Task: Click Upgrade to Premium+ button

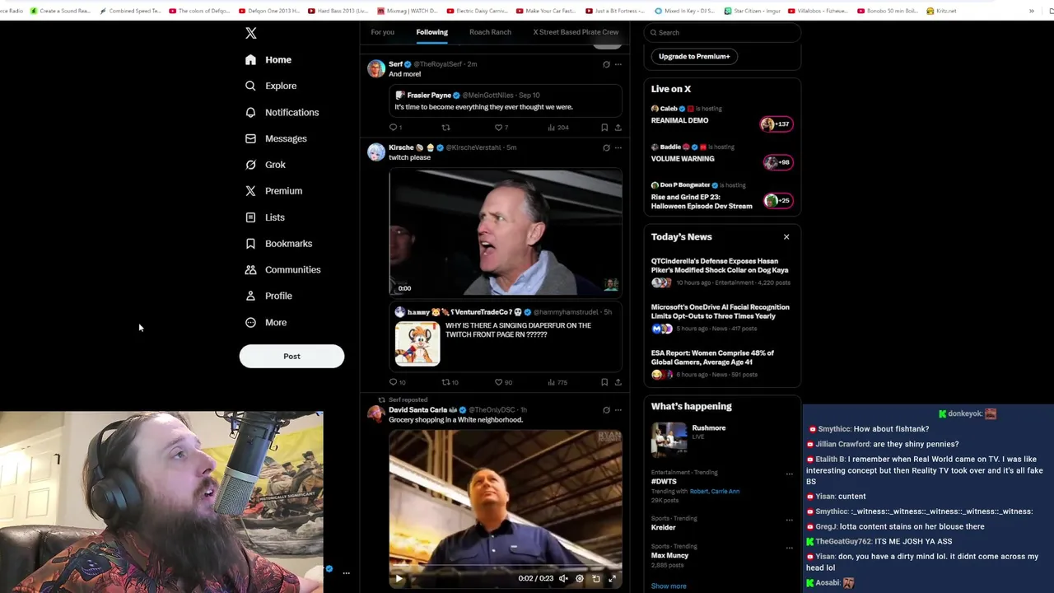Action: 694,56
